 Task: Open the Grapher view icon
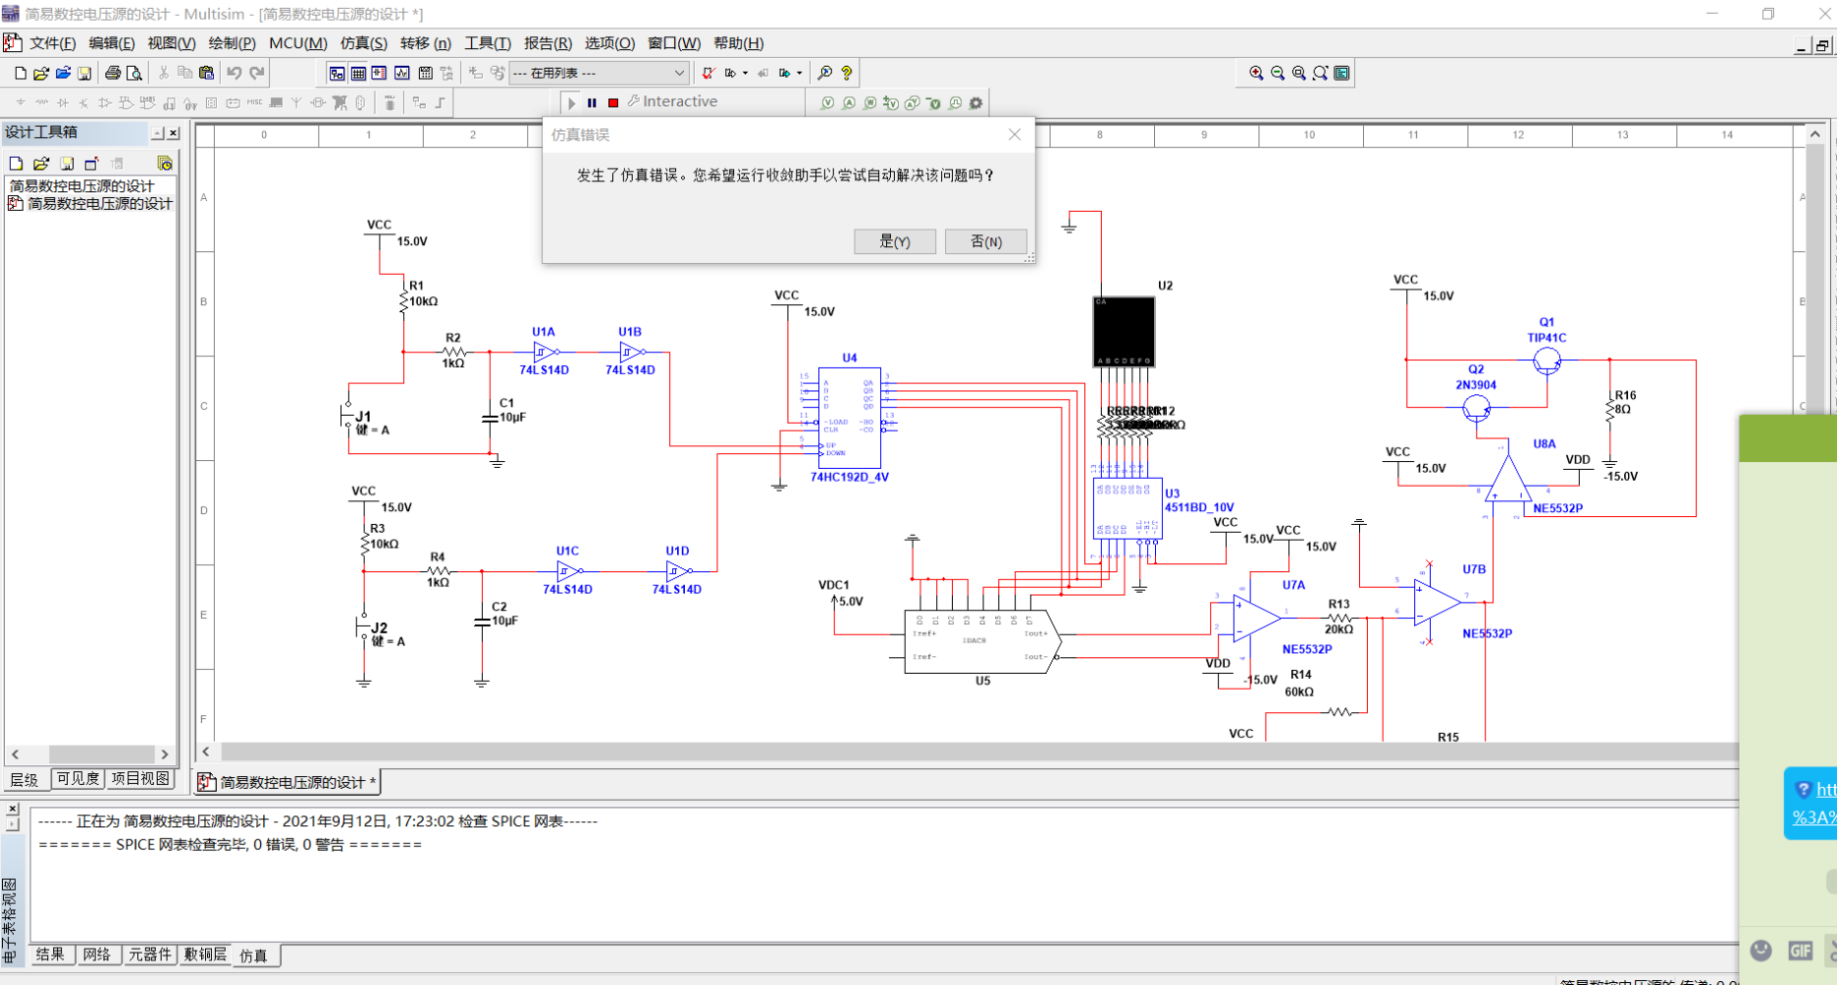(x=402, y=73)
